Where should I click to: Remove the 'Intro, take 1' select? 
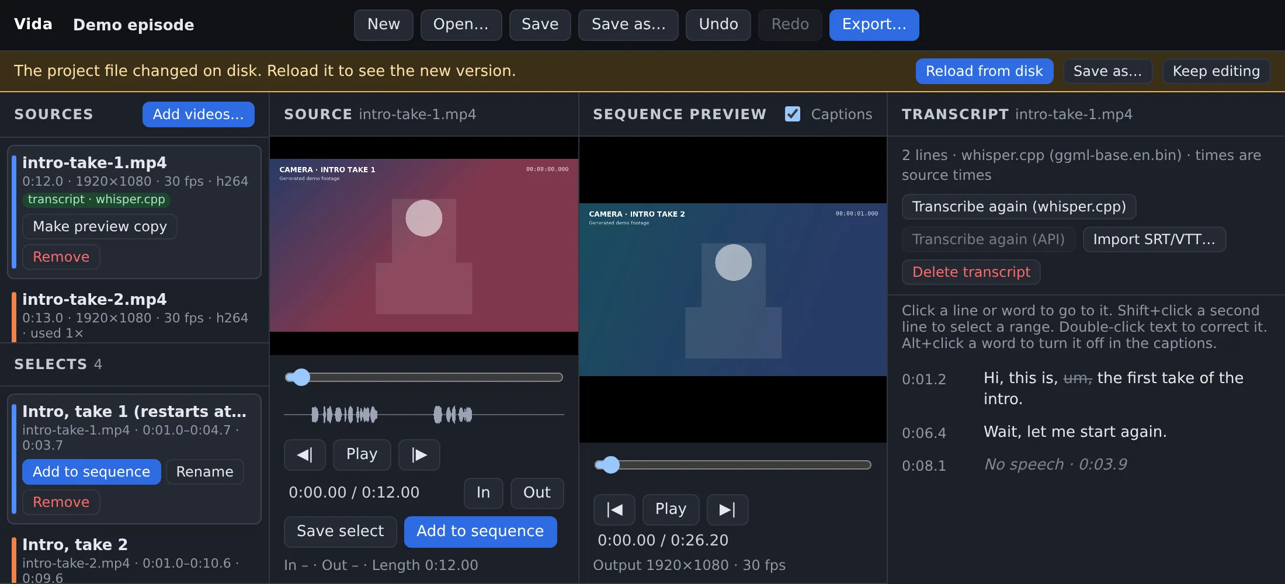[x=61, y=502]
